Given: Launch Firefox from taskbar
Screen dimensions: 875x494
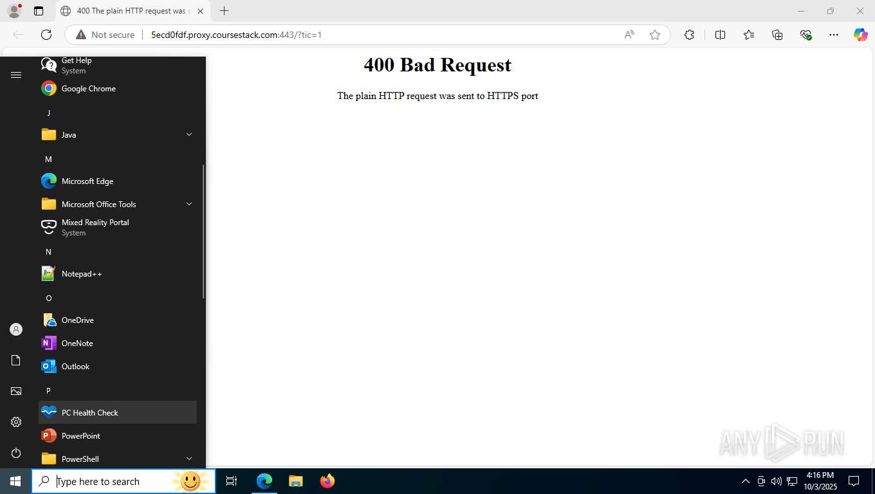Looking at the screenshot, I should (327, 481).
